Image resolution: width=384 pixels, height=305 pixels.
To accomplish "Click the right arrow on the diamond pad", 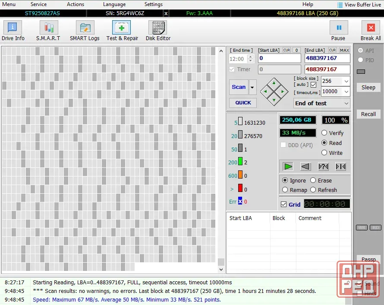I will coord(283,91).
